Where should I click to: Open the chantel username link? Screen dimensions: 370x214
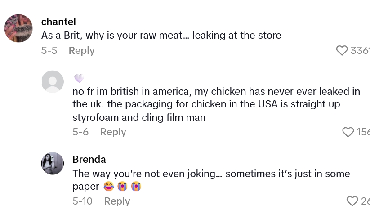[58, 22]
